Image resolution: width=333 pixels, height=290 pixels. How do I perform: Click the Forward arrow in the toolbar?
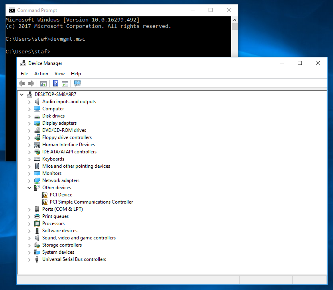(31, 83)
